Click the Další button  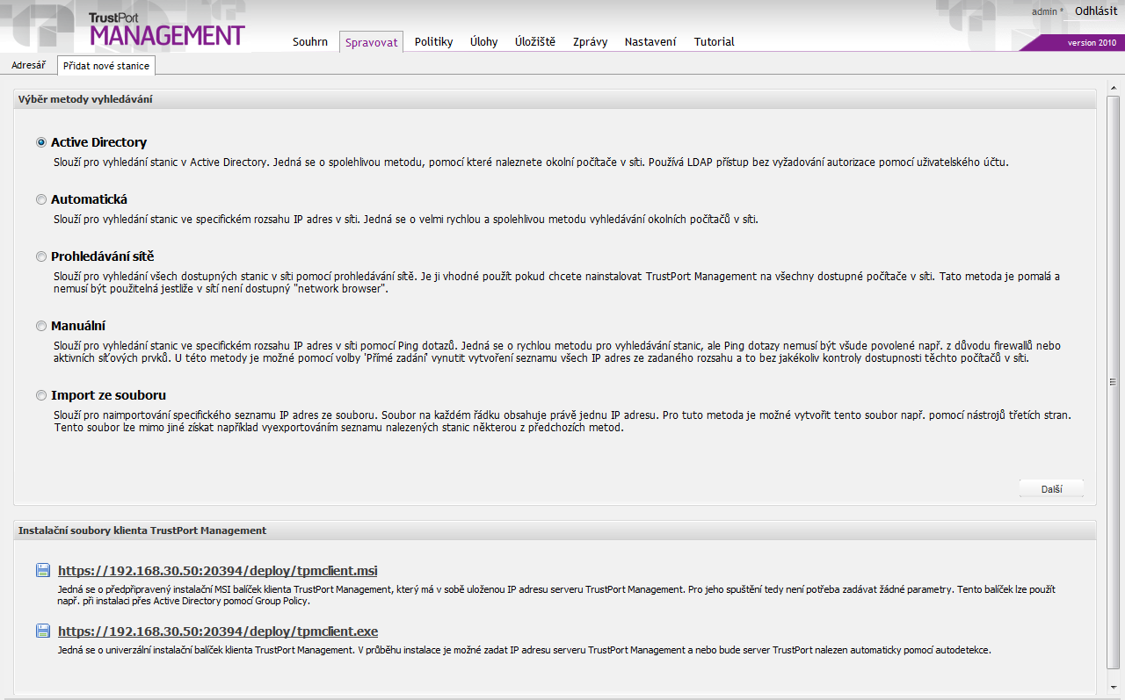pos(1052,489)
